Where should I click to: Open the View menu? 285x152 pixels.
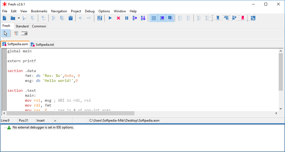coord(24,11)
